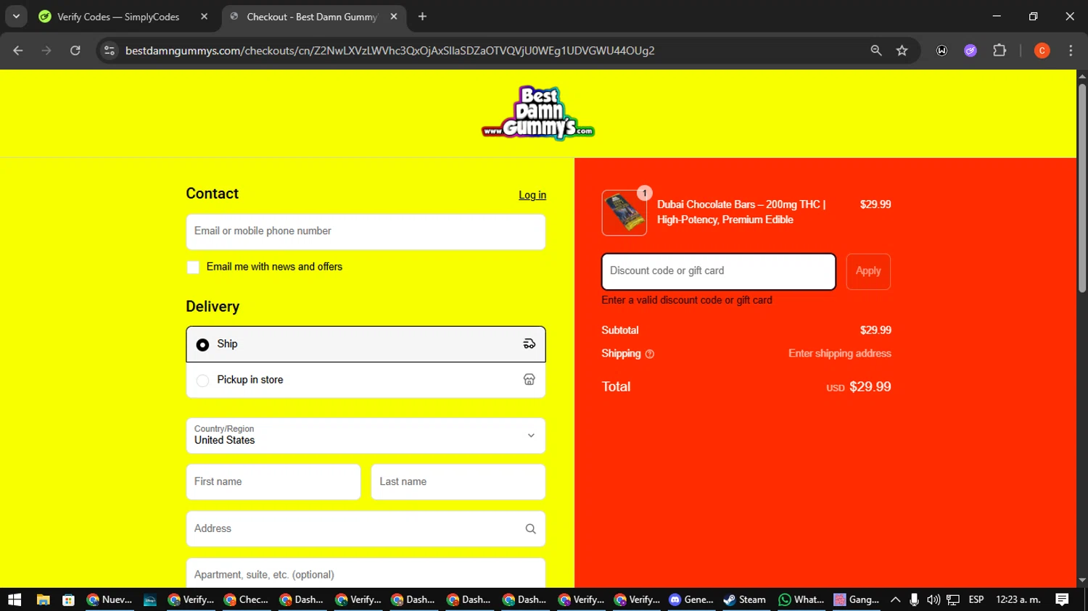Click the ESP language indicator
The width and height of the screenshot is (1088, 611).
click(x=976, y=599)
